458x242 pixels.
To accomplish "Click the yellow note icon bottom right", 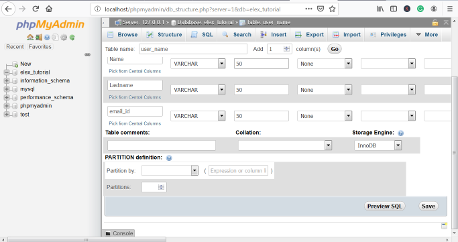I will (x=445, y=226).
